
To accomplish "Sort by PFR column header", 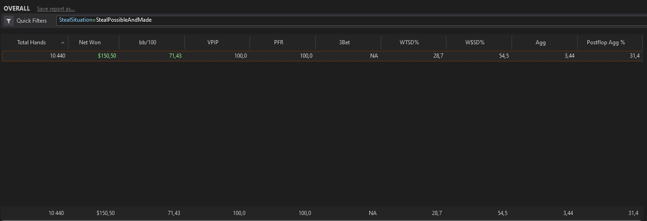I will tap(282, 42).
